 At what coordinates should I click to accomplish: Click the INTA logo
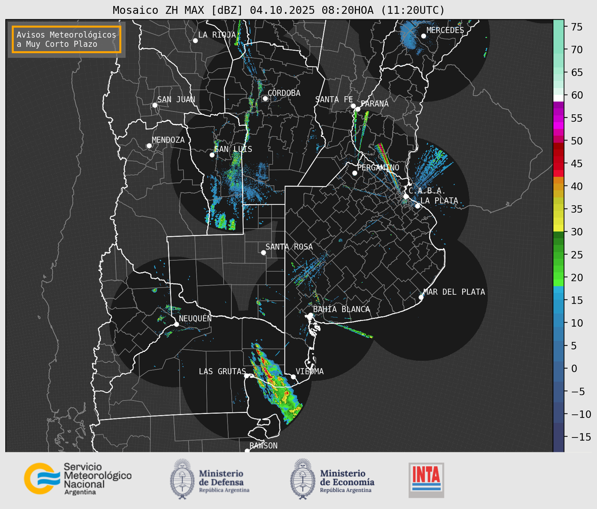click(426, 480)
